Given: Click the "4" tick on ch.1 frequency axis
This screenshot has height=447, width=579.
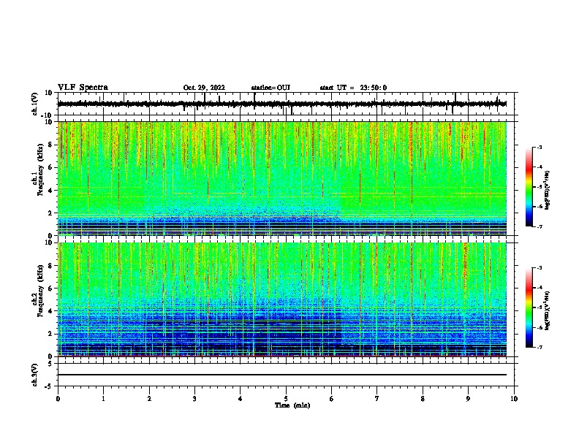Looking at the screenshot, I should point(50,191).
